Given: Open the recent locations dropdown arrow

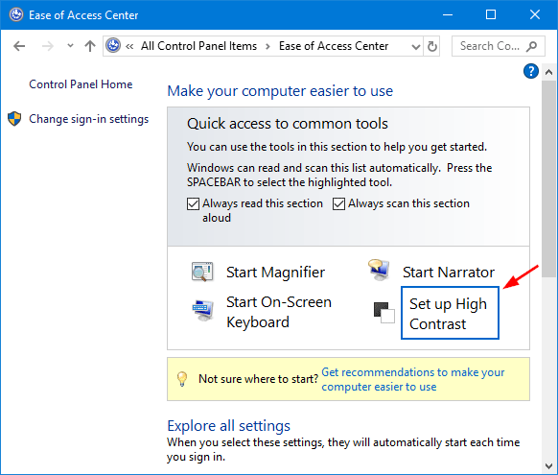Looking at the screenshot, I should point(70,45).
